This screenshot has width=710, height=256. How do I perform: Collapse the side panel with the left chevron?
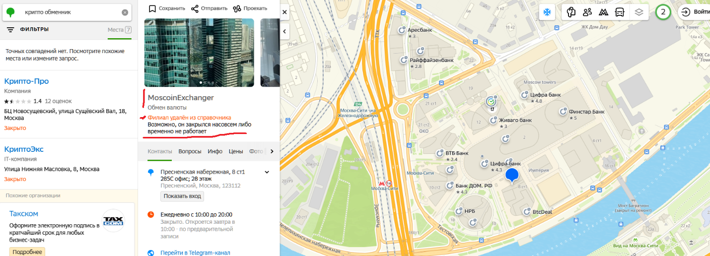click(x=285, y=31)
